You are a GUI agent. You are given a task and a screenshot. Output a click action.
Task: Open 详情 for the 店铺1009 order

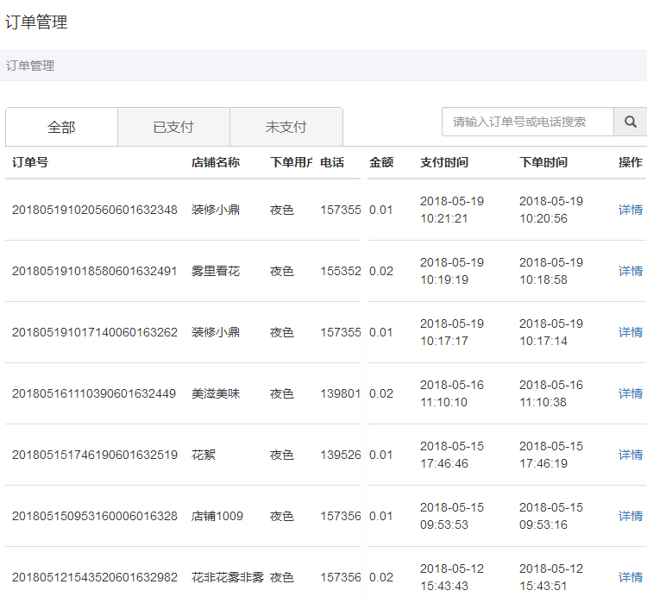pos(630,516)
